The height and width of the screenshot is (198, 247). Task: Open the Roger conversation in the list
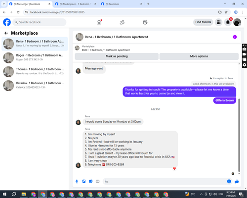(x=35, y=58)
